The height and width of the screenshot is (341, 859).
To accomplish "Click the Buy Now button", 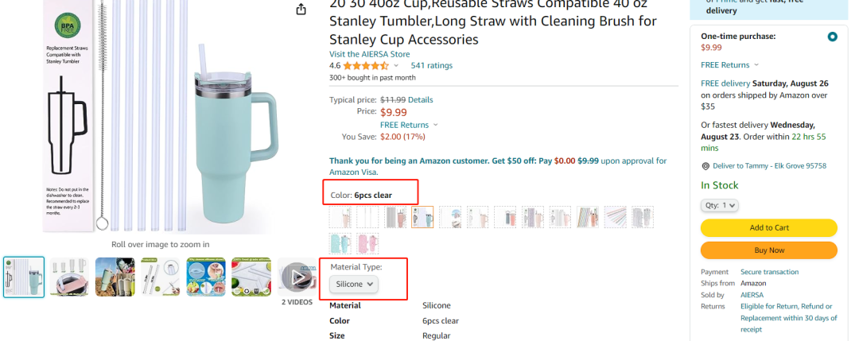I will click(768, 250).
